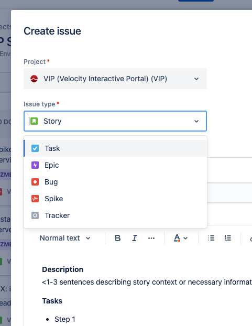Click the purple Epic lightning icon
Viewport: 252px width, 326px height.
point(35,165)
